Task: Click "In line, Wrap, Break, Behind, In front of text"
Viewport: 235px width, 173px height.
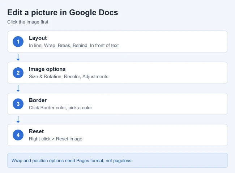Action: coord(74,46)
